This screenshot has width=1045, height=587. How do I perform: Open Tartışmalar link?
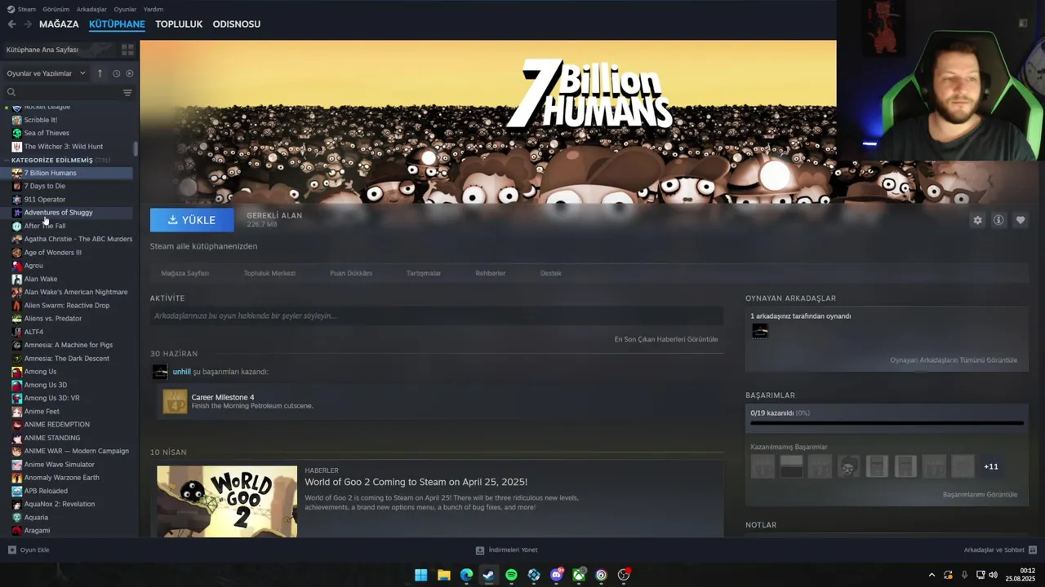coord(424,273)
